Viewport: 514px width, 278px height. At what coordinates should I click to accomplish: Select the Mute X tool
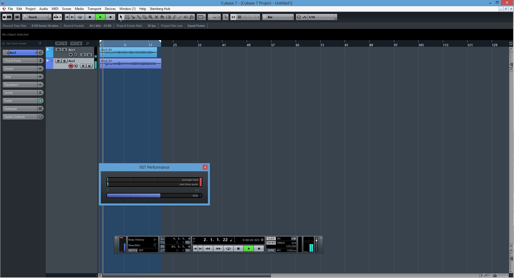(157, 17)
